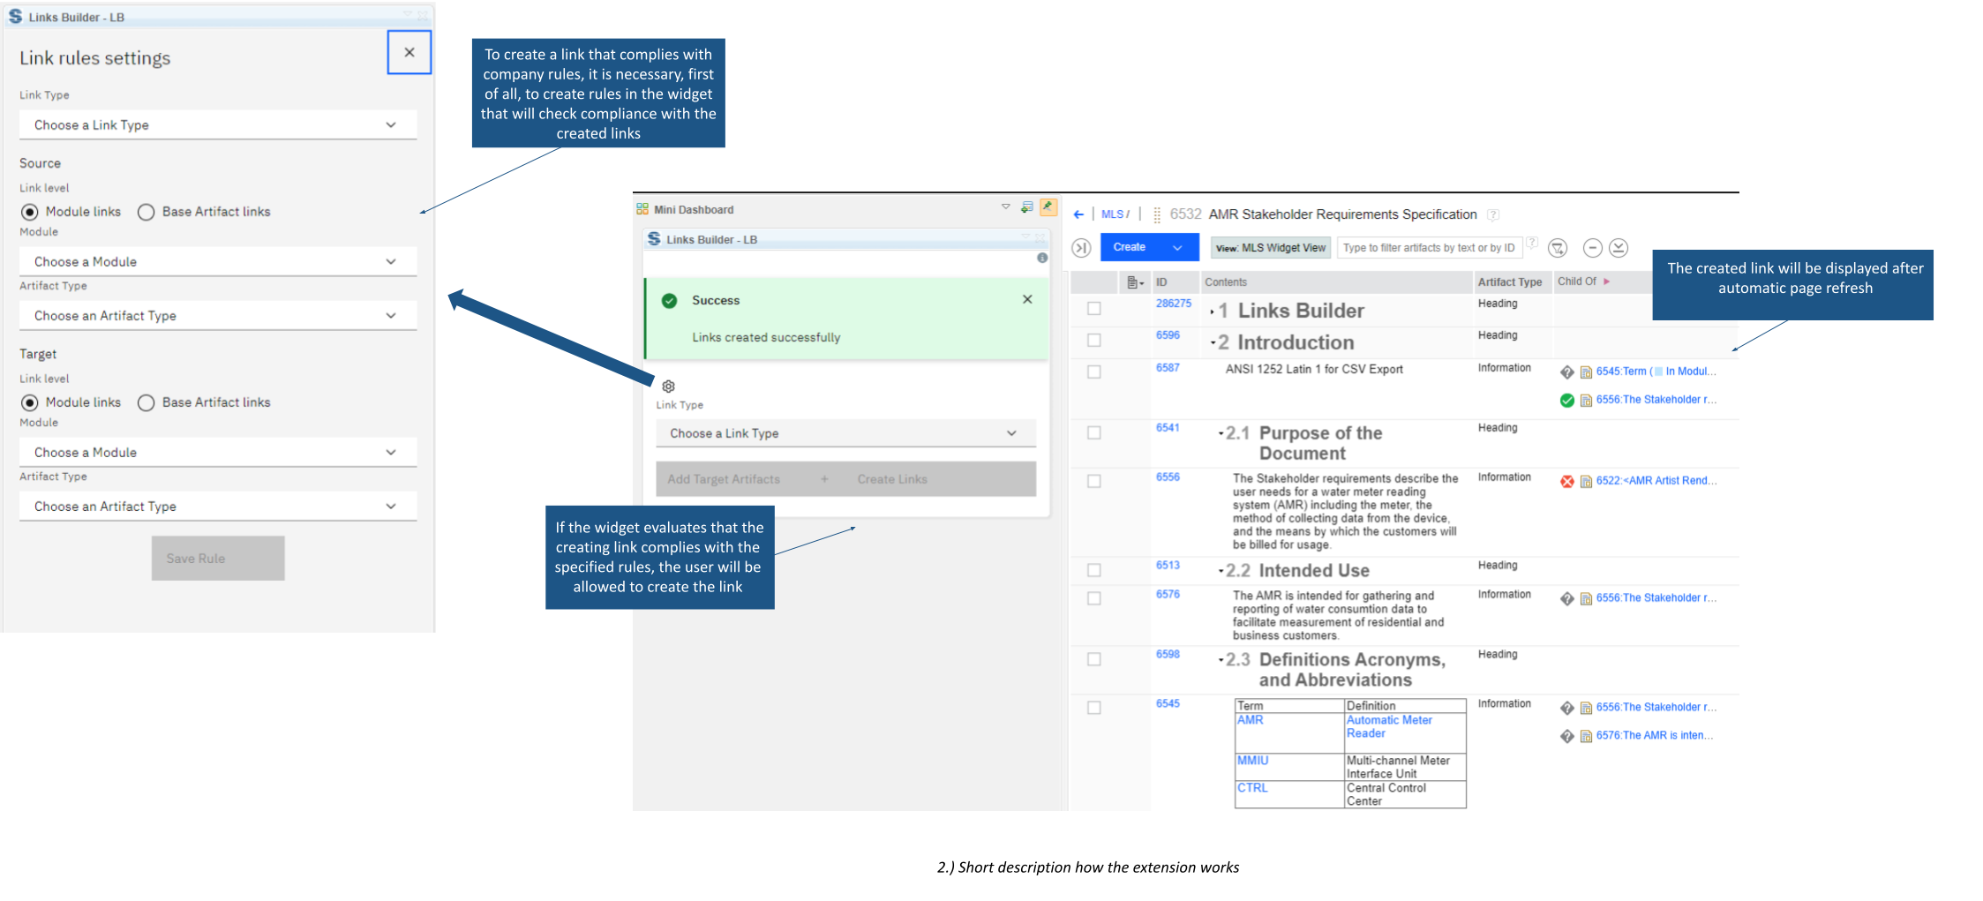Check the checkbox for row 286275
Screen dimensions: 1983x901
point(1094,309)
